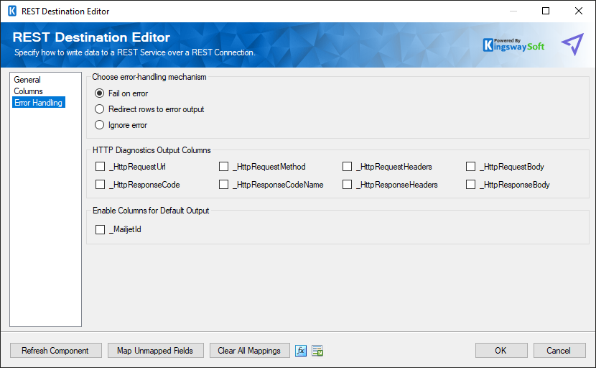The image size is (596, 368).
Task: Open the Columns page
Action: pyautogui.click(x=28, y=91)
